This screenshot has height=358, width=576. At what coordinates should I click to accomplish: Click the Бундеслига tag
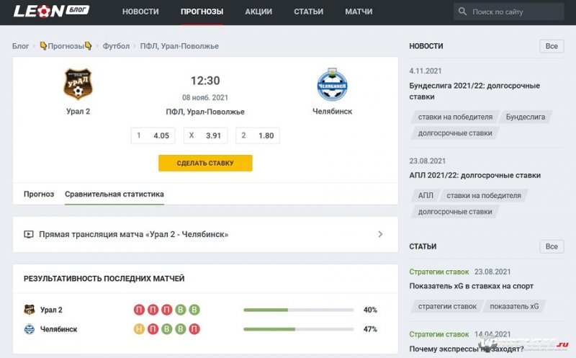coord(526,117)
